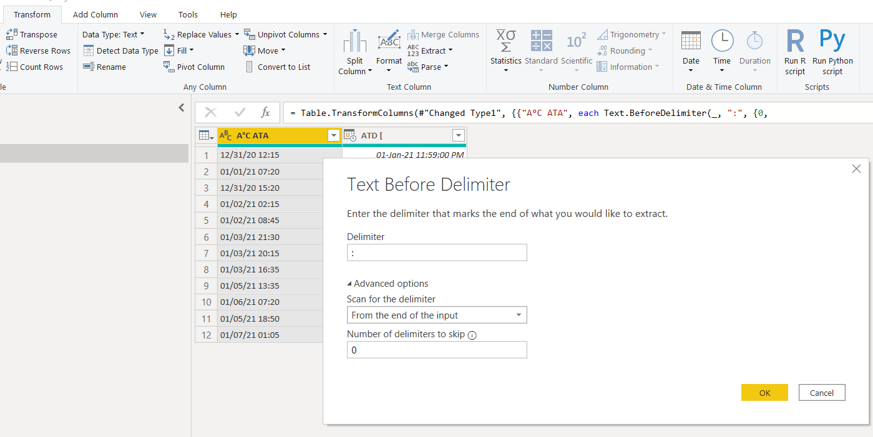Click Cancel in Text Before Delimiter dialog
Viewport: 873px width, 437px height.
822,392
